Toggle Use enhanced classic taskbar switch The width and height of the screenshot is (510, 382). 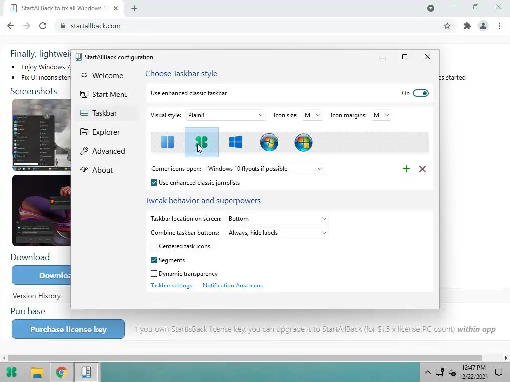pos(420,93)
